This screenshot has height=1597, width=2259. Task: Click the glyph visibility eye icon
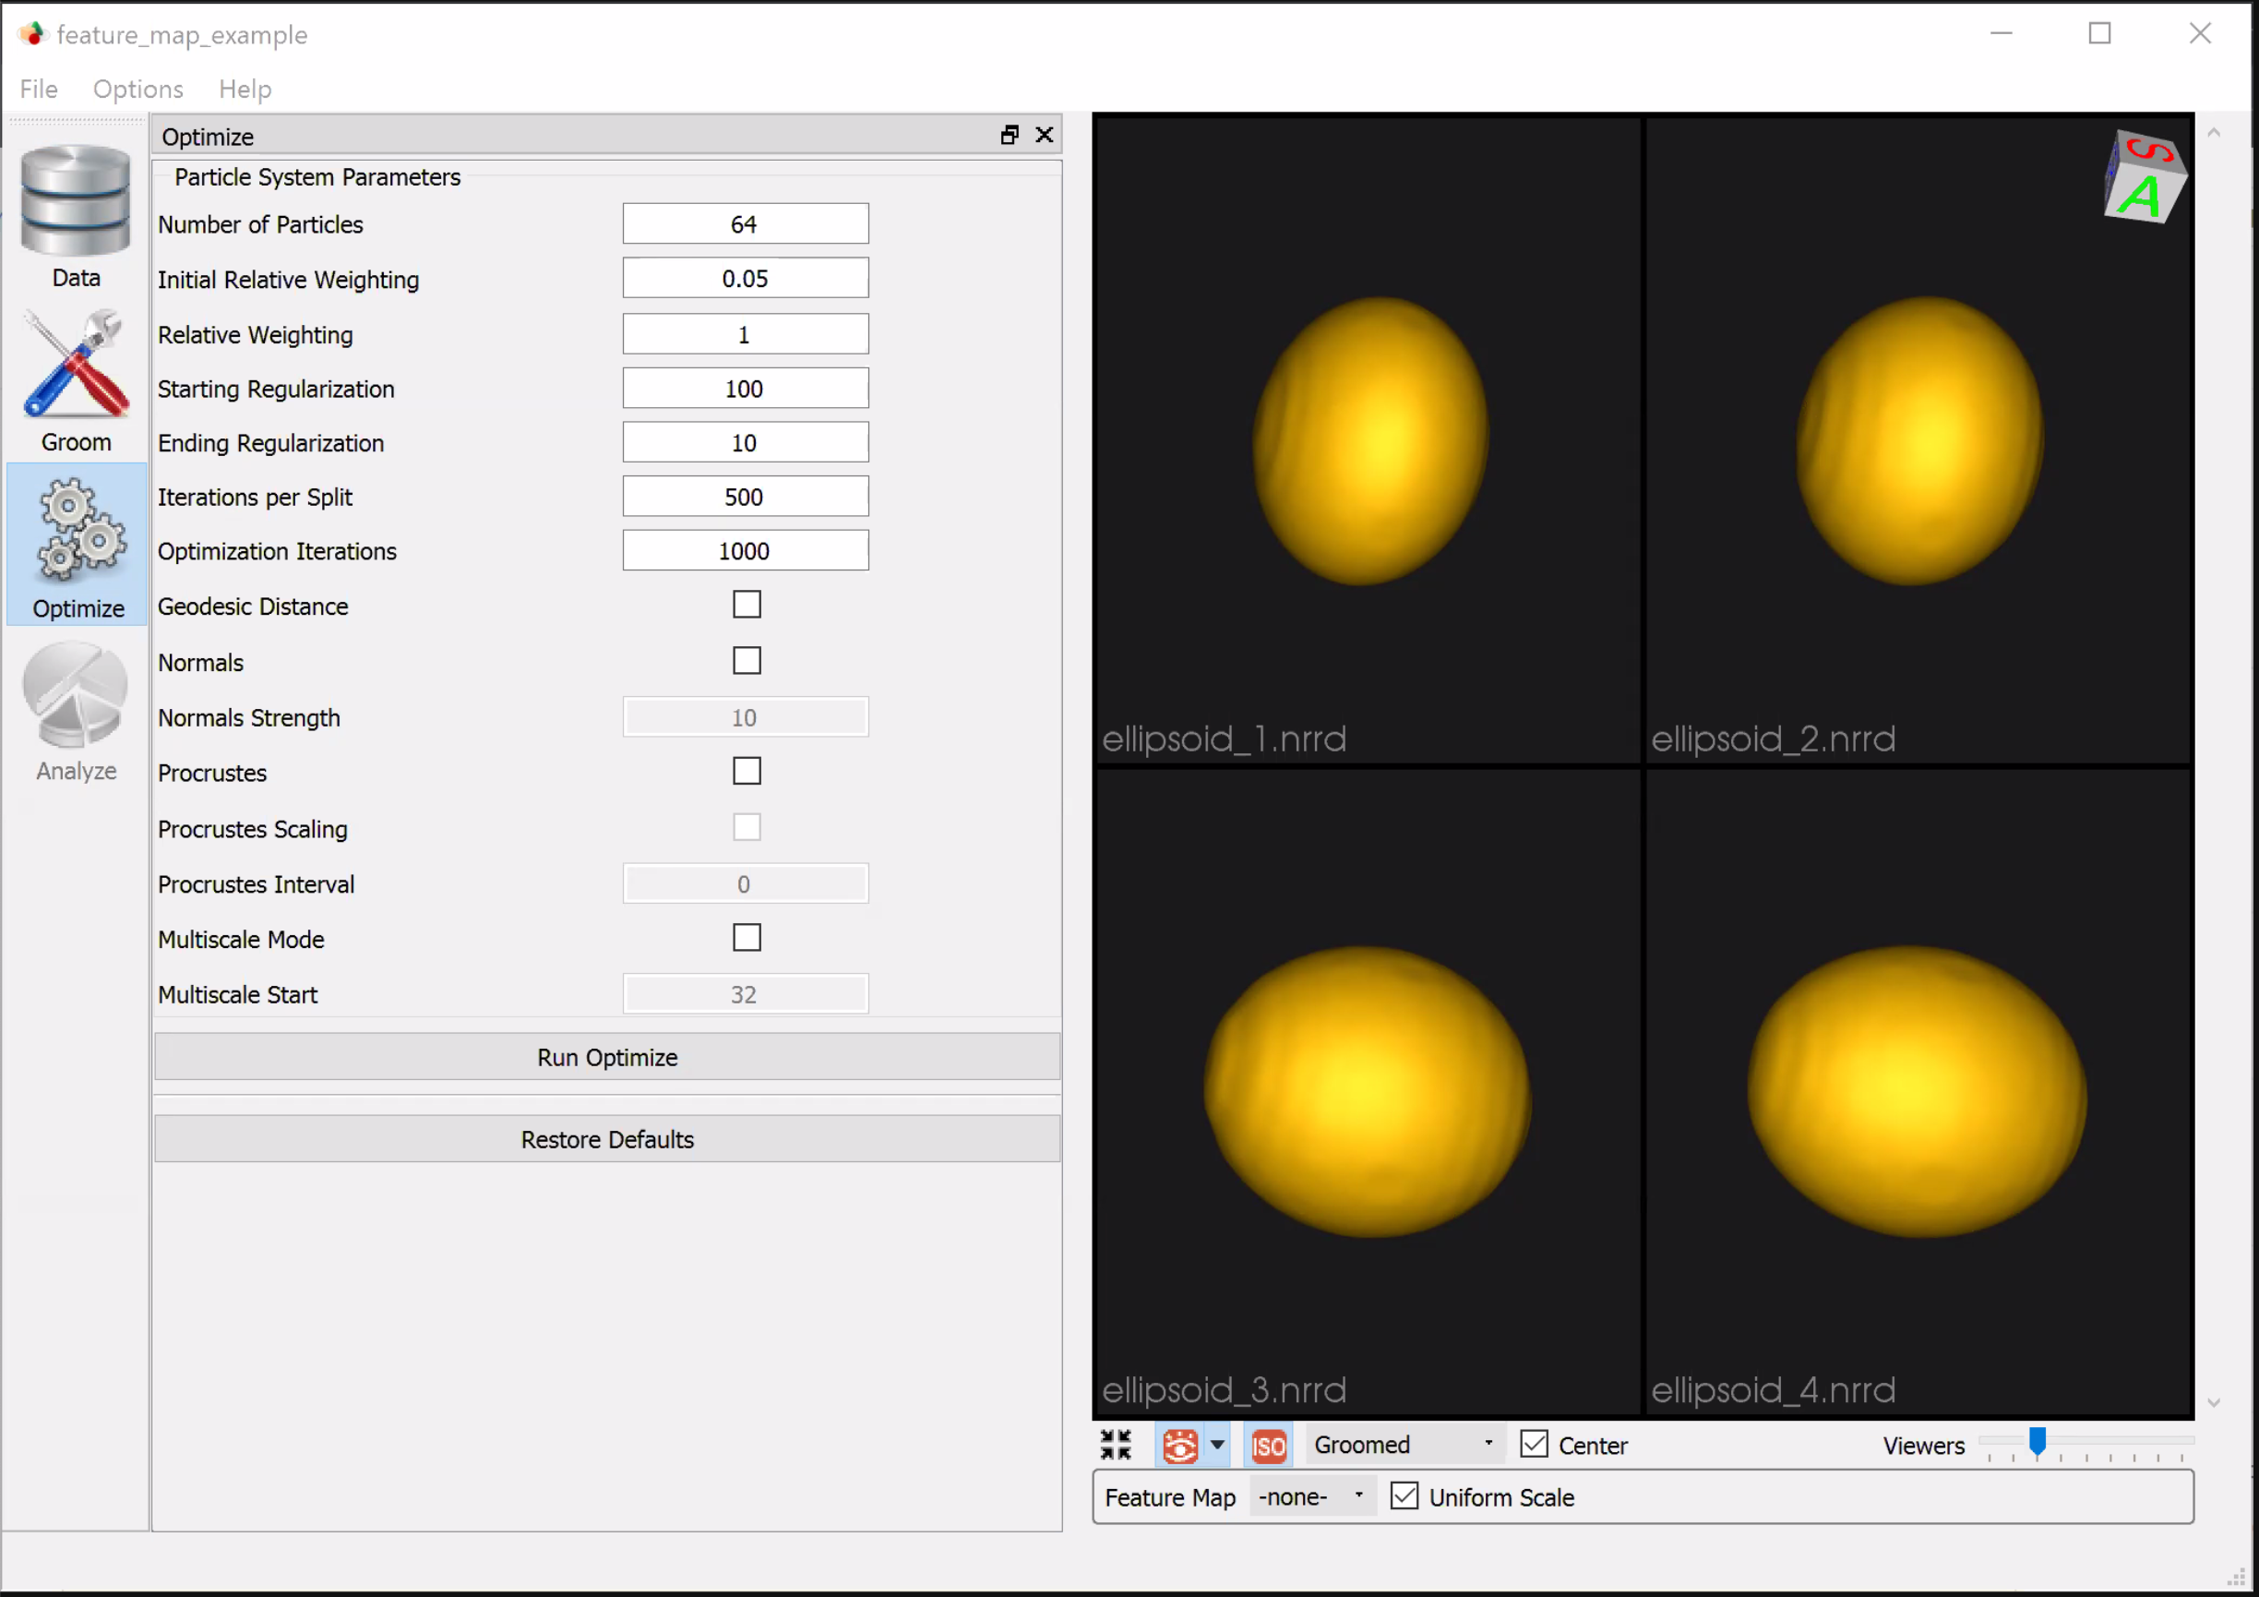pyautogui.click(x=1180, y=1445)
